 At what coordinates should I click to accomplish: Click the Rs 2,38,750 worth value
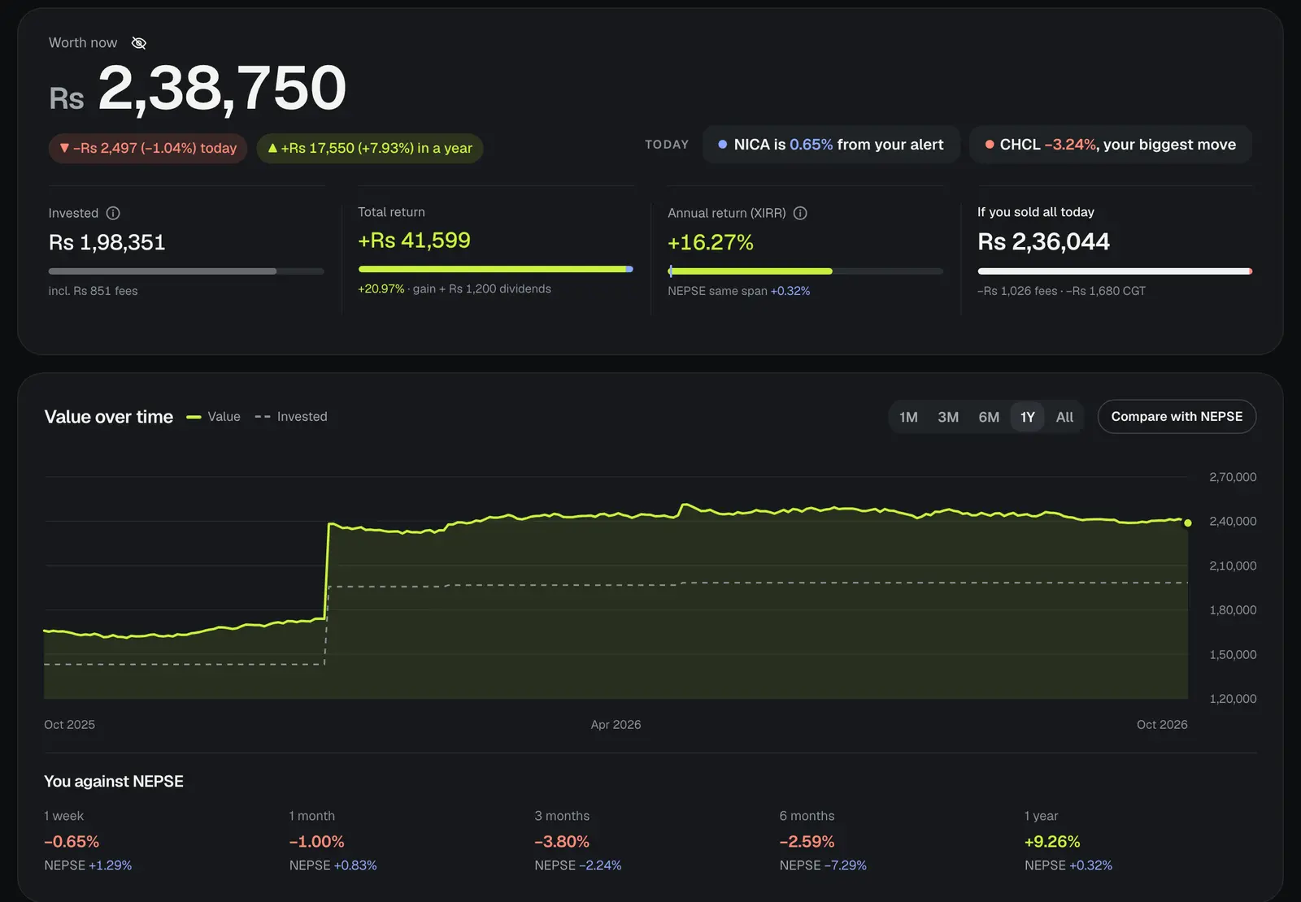[198, 89]
